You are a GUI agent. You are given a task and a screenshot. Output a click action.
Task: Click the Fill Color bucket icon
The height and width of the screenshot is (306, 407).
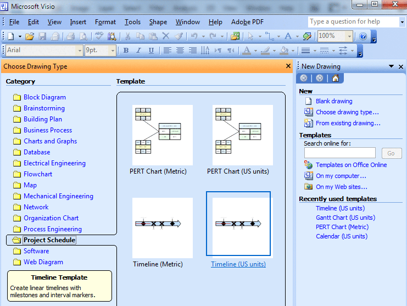[x=284, y=51]
